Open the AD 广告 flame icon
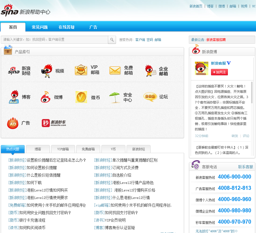The width and height of the screenshot is (256, 233). click(13, 123)
